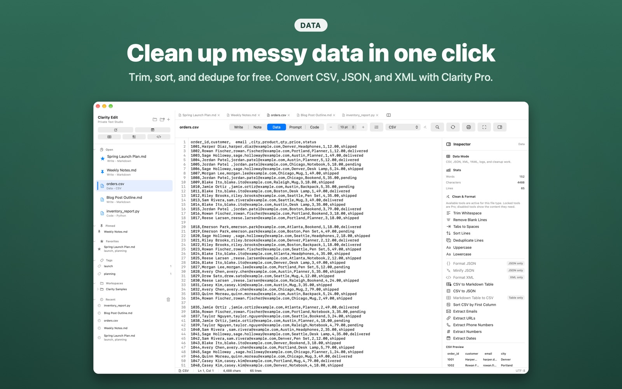Click the printer icon in the toolbar
The width and height of the screenshot is (622, 389).
tap(468, 127)
